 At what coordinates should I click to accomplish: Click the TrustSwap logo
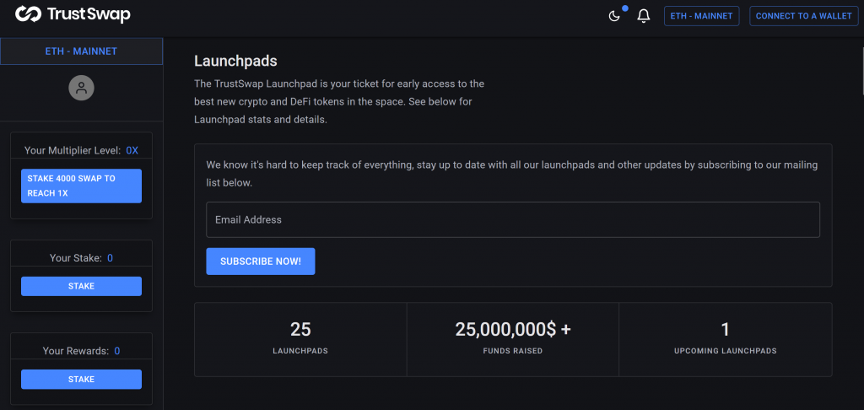[73, 14]
